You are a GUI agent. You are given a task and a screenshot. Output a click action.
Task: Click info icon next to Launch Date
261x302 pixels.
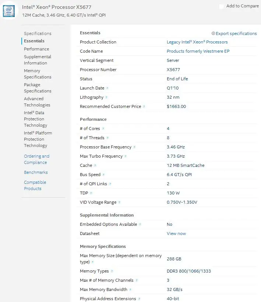[107, 88]
